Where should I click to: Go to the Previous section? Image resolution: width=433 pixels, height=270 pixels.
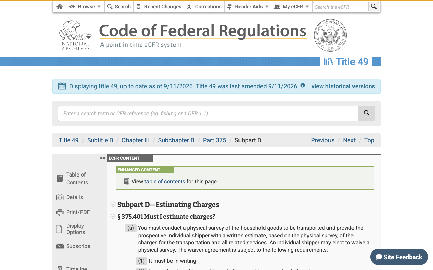[x=323, y=140]
